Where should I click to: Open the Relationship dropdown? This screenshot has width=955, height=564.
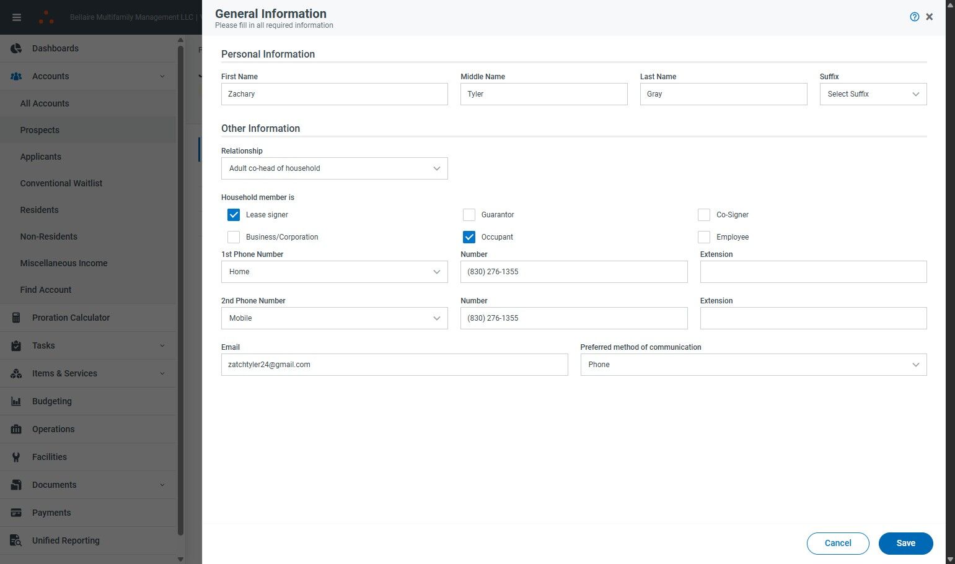click(334, 168)
